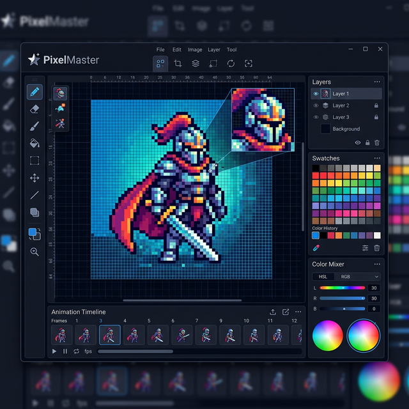Viewport: 409px width, 409px height.
Task: Toggle the loop button in timeline controls
Action: [76, 351]
